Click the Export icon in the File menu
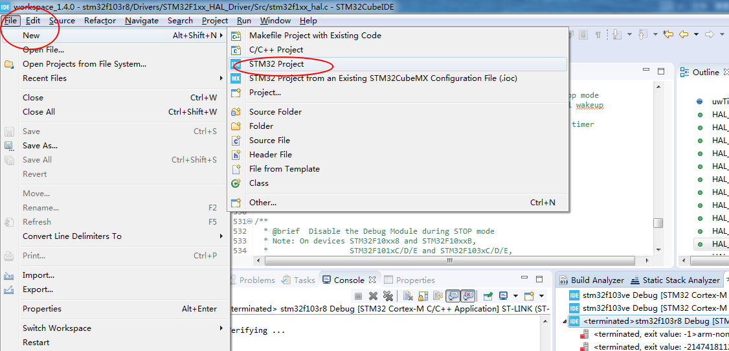Viewport: 729px width, 351px height. [x=9, y=289]
